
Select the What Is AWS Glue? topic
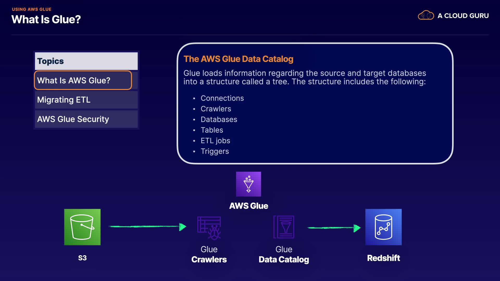click(83, 80)
